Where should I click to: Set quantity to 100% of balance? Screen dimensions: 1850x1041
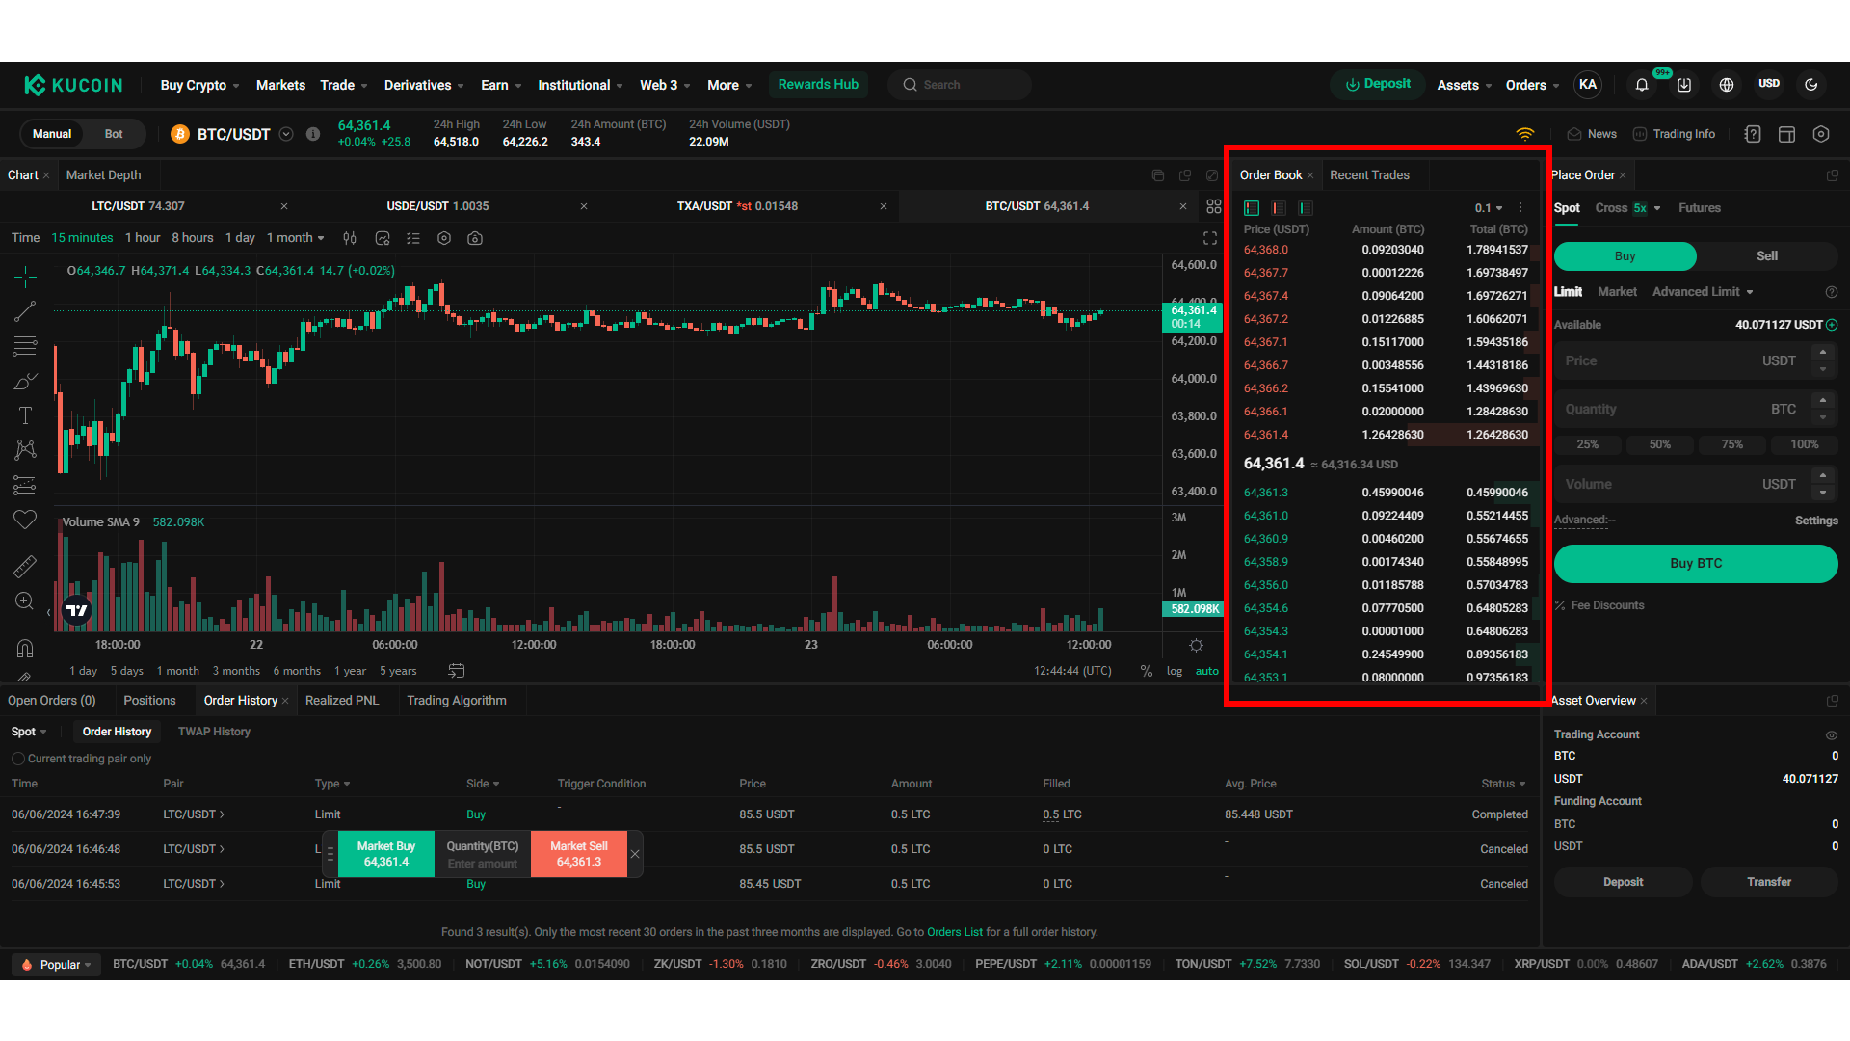point(1805,445)
